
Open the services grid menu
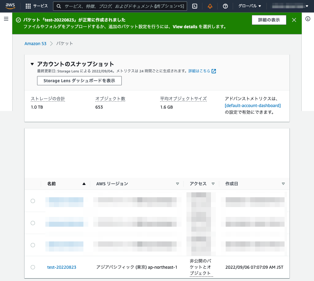[28, 6]
